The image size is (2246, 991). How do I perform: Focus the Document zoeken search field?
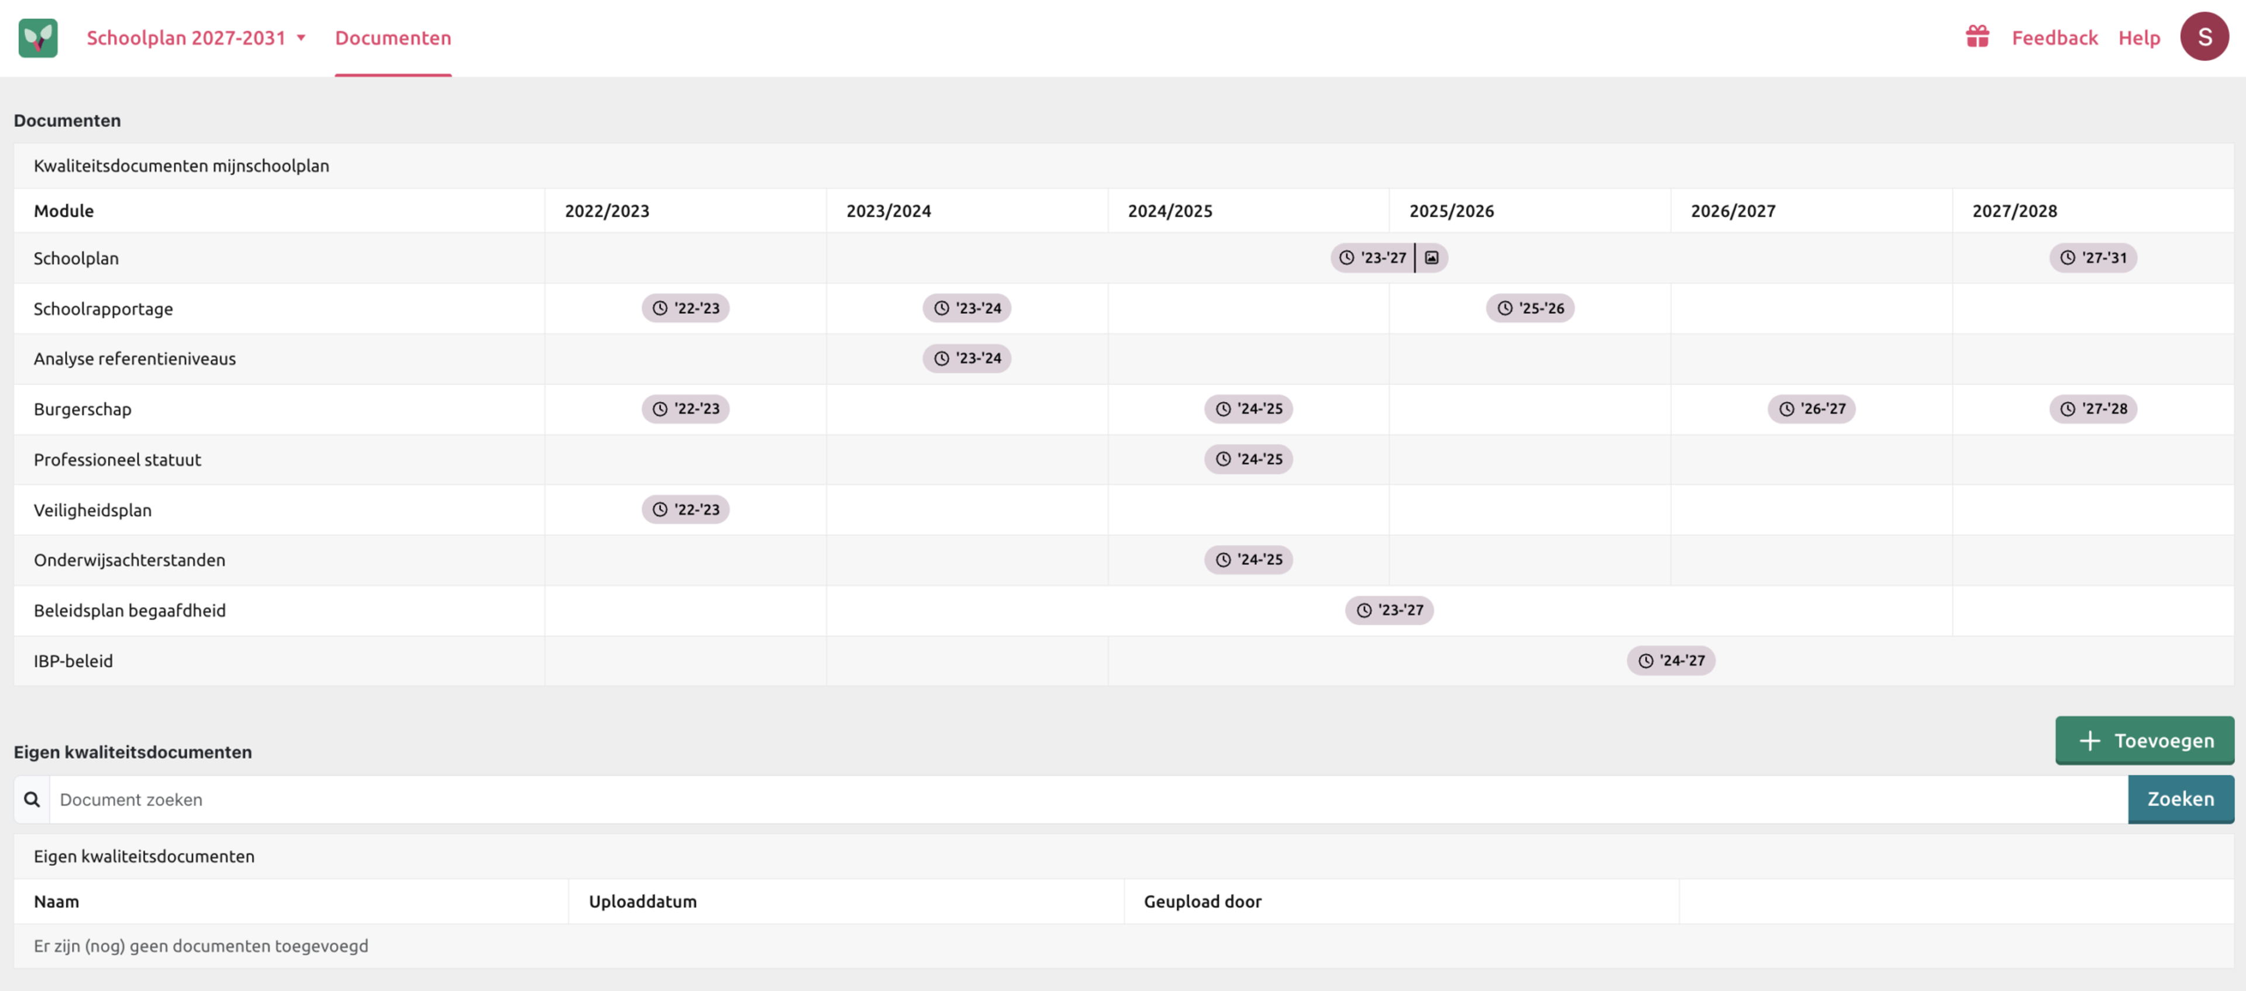coord(1088,799)
